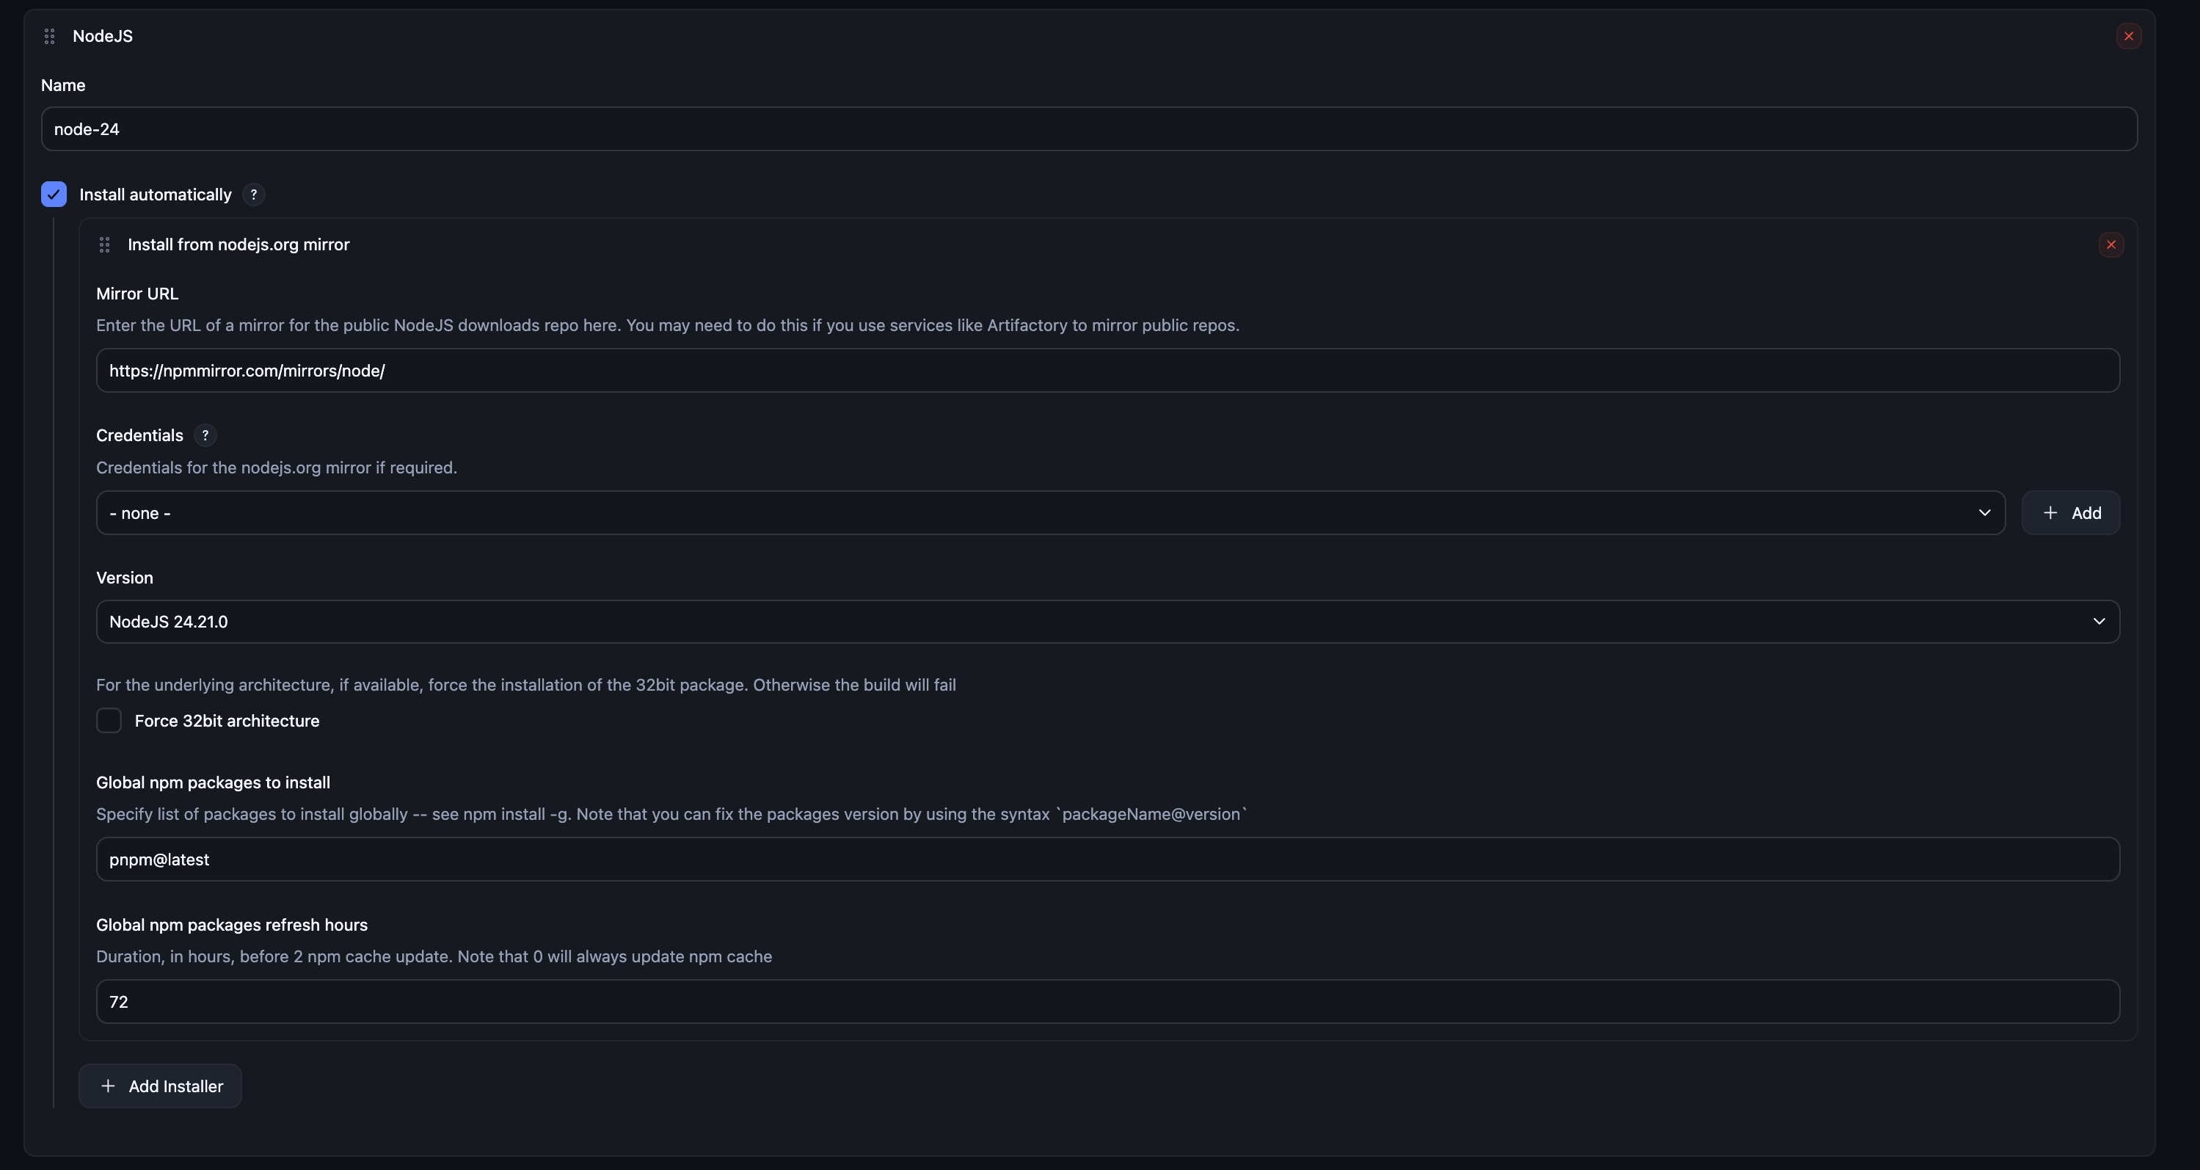
Task: Click the refresh hours field showing 72
Action: [x=1107, y=1002]
